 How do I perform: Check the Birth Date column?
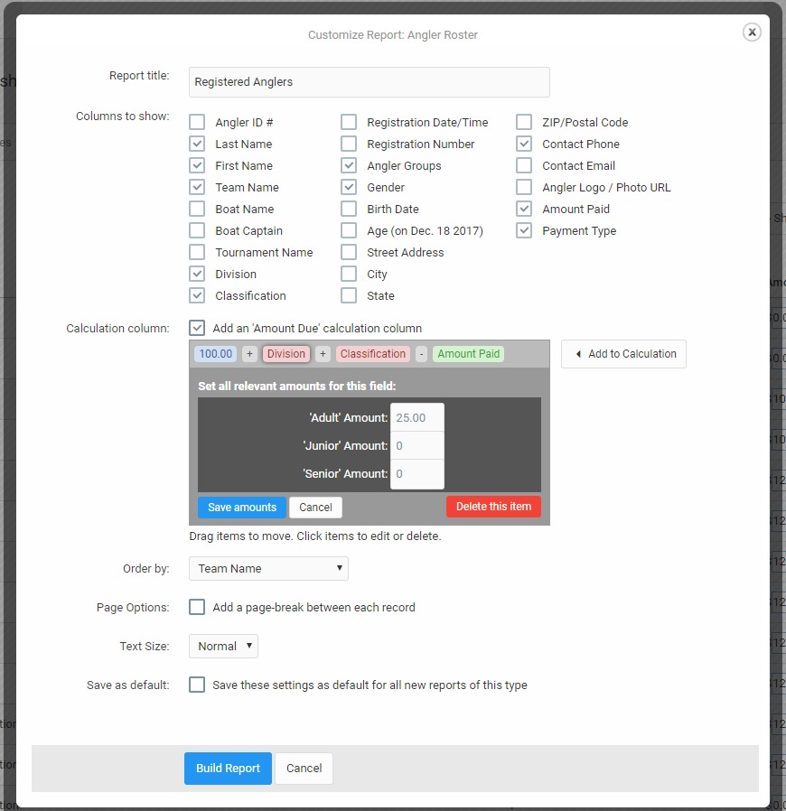click(x=349, y=209)
